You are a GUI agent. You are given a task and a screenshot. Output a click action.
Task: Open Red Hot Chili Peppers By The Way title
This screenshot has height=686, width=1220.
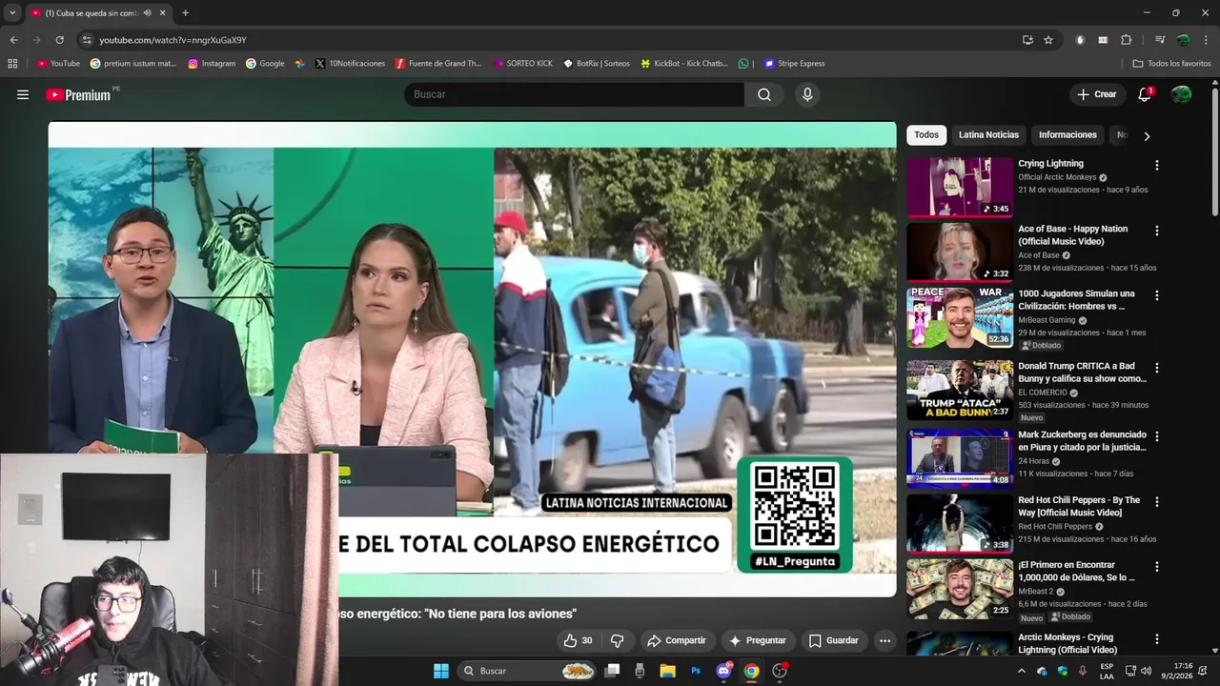click(x=1079, y=506)
